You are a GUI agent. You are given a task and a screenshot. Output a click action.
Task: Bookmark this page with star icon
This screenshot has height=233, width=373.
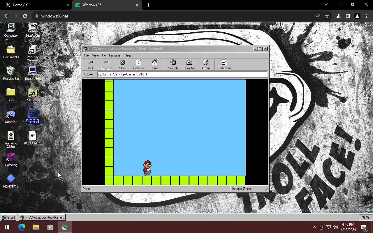327,16
